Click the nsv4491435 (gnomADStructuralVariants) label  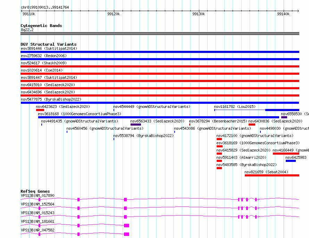[x=80, y=121]
